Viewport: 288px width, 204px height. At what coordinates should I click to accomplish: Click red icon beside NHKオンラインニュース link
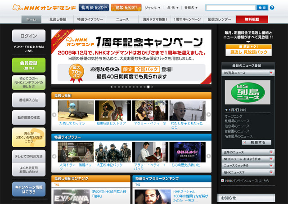pyautogui.click(x=223, y=181)
